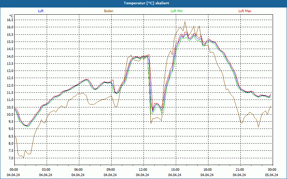This screenshot has width=287, height=179.
Task: Click the 18:00 time axis label
Action: [208, 170]
